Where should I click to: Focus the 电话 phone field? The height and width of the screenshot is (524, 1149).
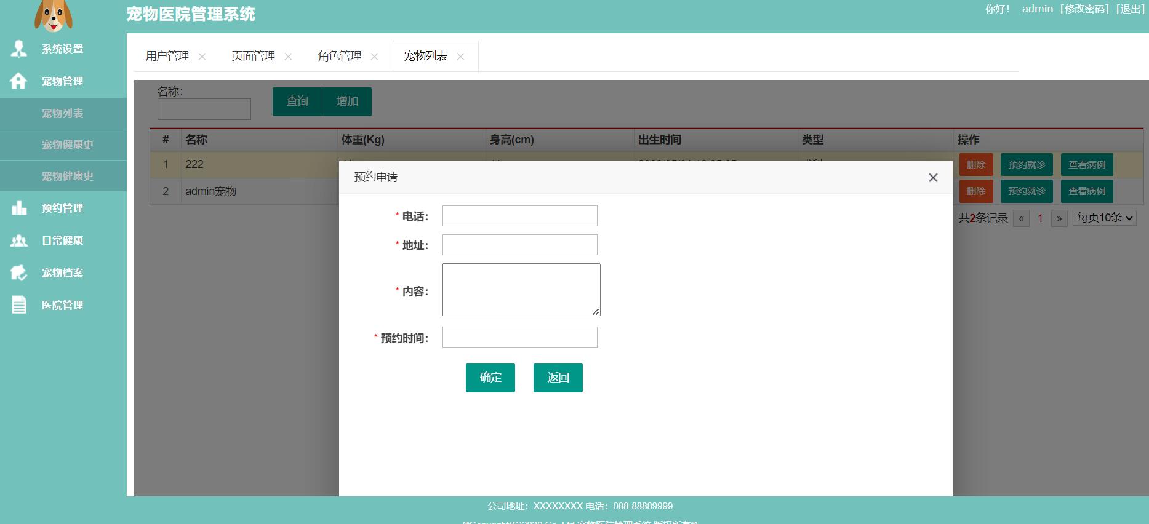[x=520, y=216]
